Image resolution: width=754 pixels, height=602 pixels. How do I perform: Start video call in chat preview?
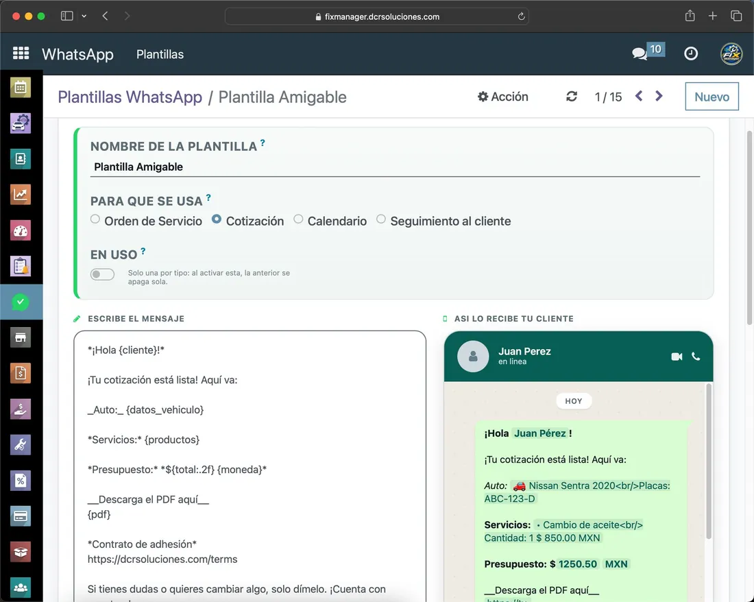(677, 357)
